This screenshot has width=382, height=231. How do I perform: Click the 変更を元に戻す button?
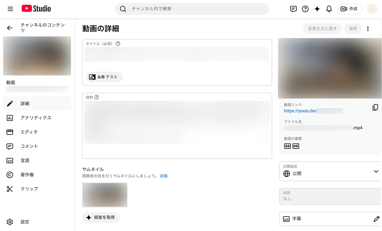[322, 29]
